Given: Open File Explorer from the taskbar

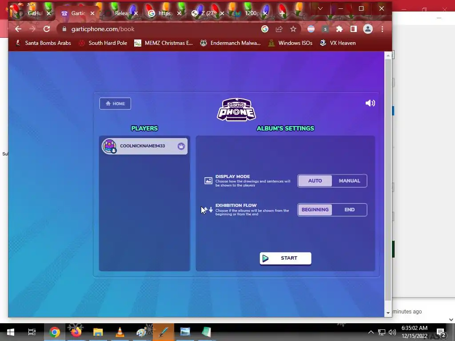Looking at the screenshot, I should (x=98, y=332).
